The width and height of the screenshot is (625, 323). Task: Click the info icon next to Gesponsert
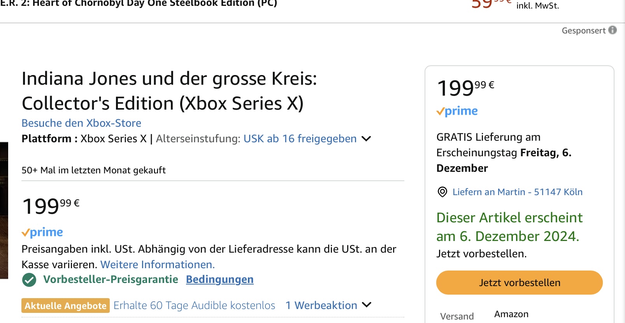(x=613, y=30)
